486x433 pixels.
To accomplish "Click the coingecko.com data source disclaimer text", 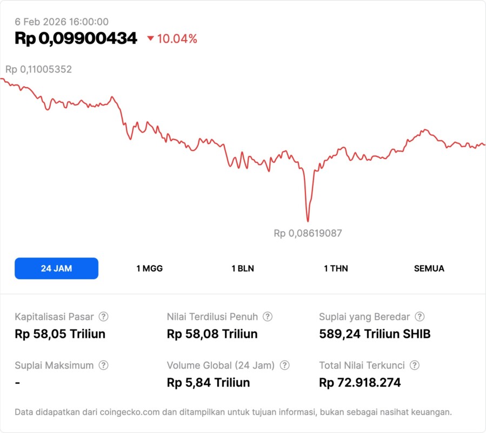I will 233,412.
